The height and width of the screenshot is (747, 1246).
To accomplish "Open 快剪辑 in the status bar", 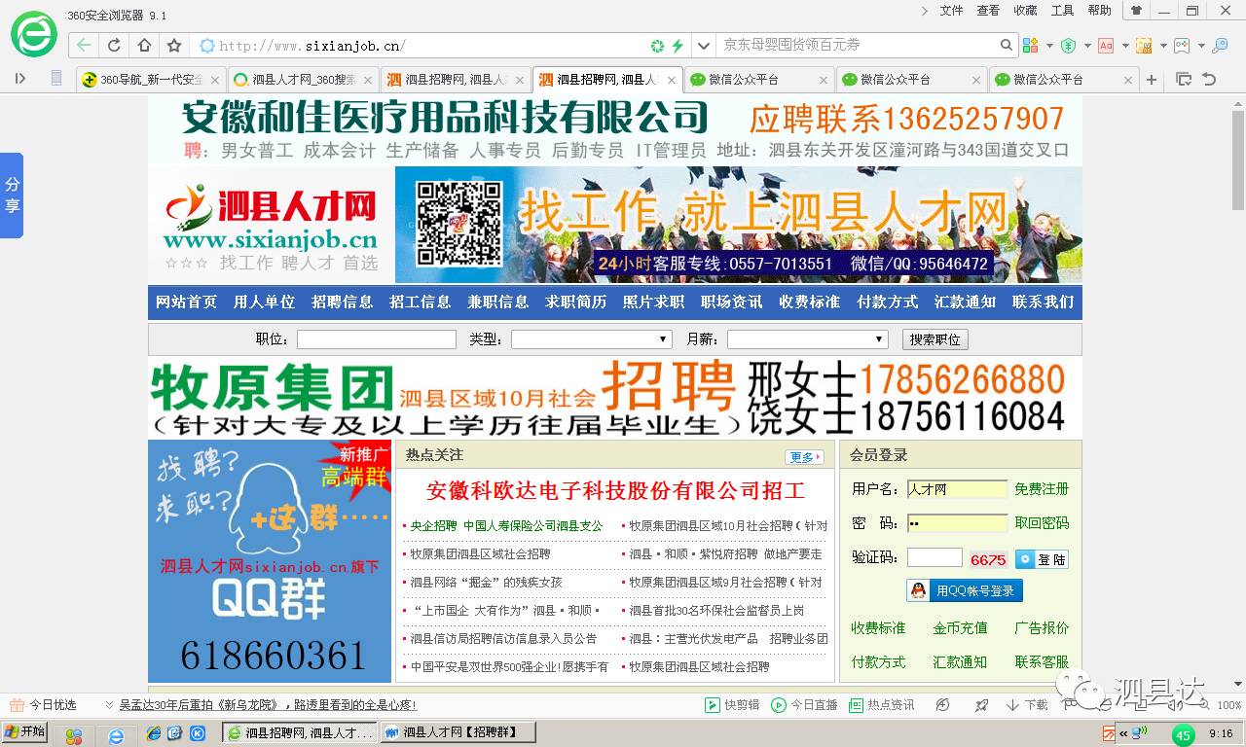I will (x=730, y=705).
